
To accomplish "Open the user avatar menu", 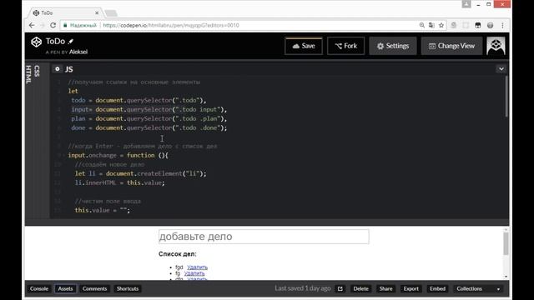I will click(x=496, y=46).
